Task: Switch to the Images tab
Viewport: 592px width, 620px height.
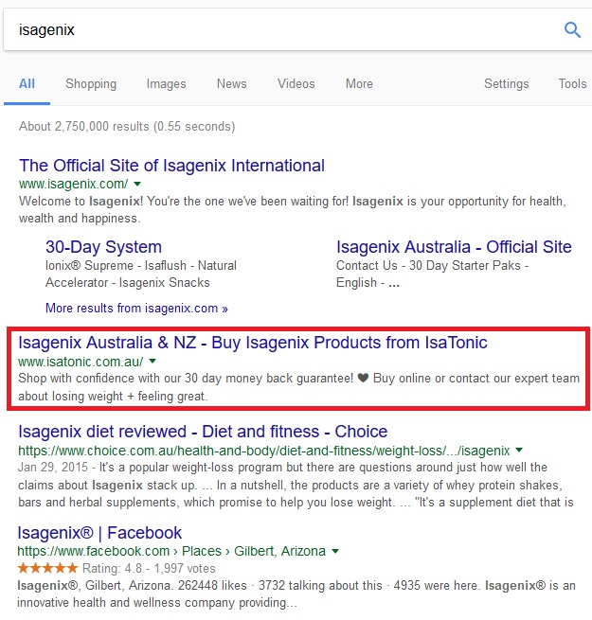Action: click(166, 84)
